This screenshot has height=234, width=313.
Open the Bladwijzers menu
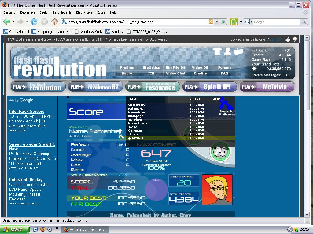[x=84, y=12]
